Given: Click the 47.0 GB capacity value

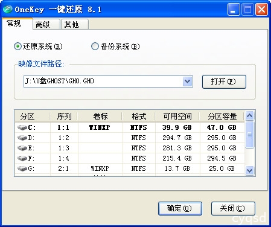Looking at the screenshot, I should click(222, 127).
